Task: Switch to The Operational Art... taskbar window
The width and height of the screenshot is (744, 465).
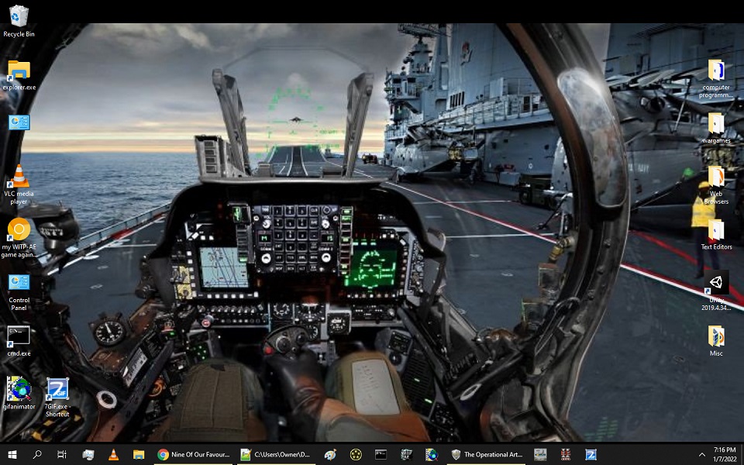Action: [x=487, y=454]
